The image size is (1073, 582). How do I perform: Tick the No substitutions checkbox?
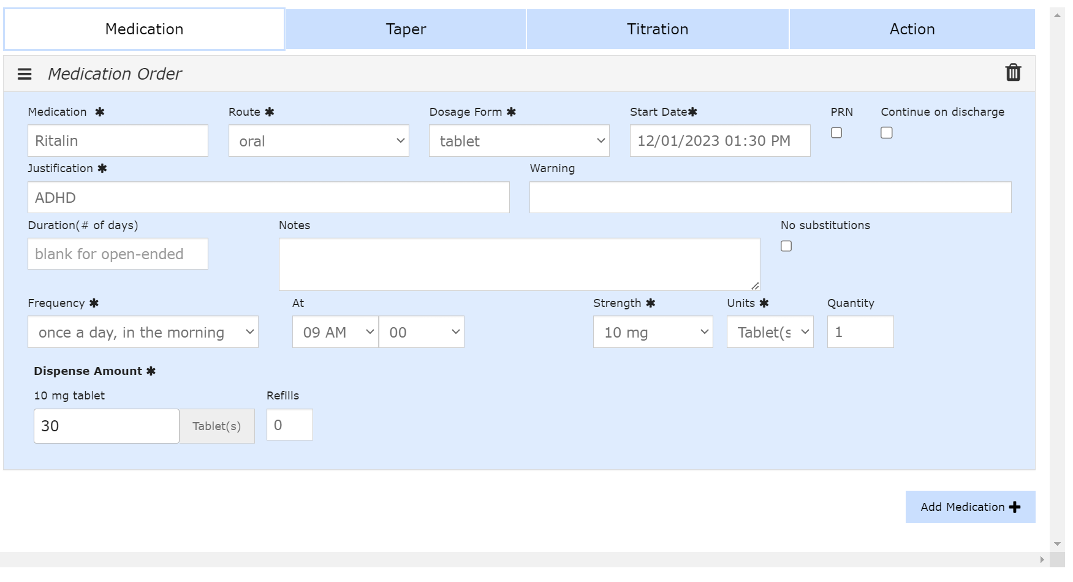click(786, 246)
